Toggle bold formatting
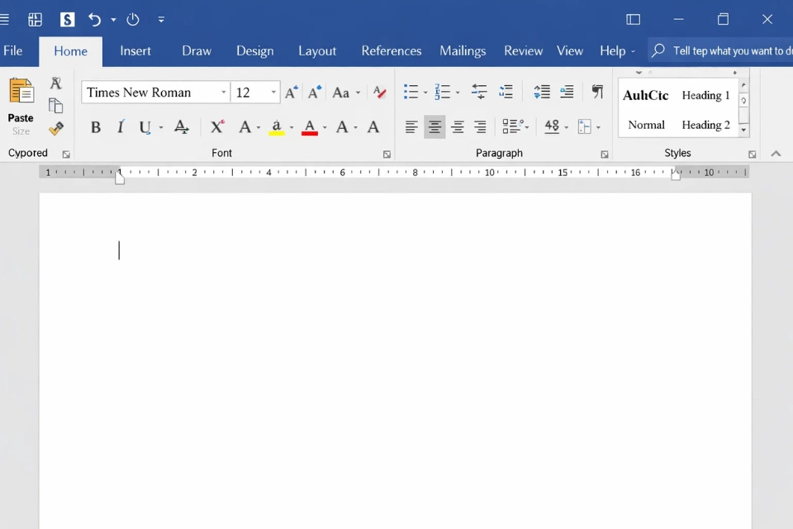This screenshot has width=793, height=529. pyautogui.click(x=96, y=127)
